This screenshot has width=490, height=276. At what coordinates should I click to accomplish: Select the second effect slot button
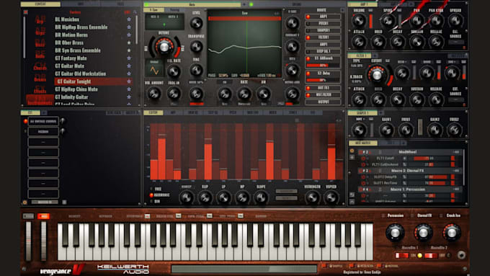pyautogui.click(x=43, y=132)
